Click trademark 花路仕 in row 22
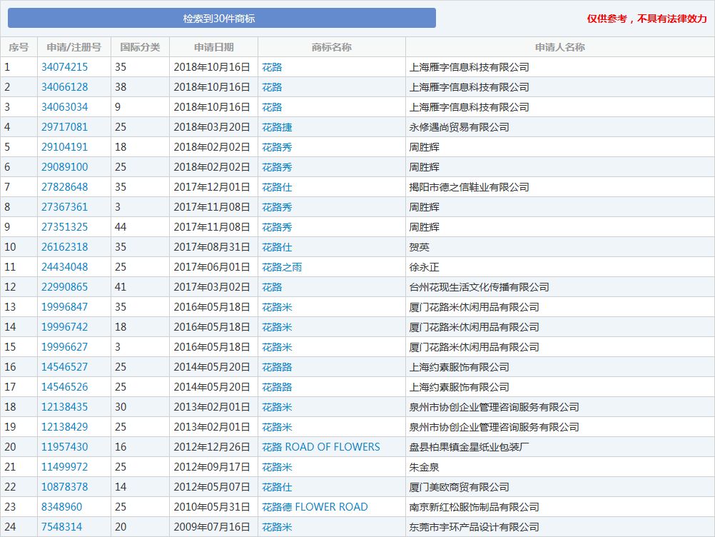This screenshot has height=537, width=715. [277, 487]
